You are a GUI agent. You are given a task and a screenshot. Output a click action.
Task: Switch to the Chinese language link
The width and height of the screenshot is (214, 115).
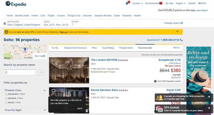pos(202,3)
